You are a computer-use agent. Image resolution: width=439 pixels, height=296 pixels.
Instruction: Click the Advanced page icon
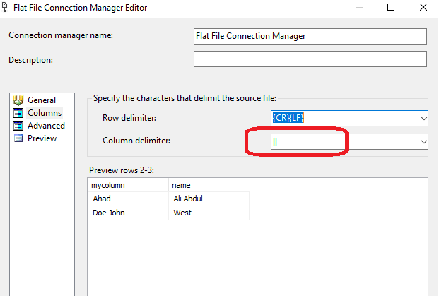(x=18, y=126)
